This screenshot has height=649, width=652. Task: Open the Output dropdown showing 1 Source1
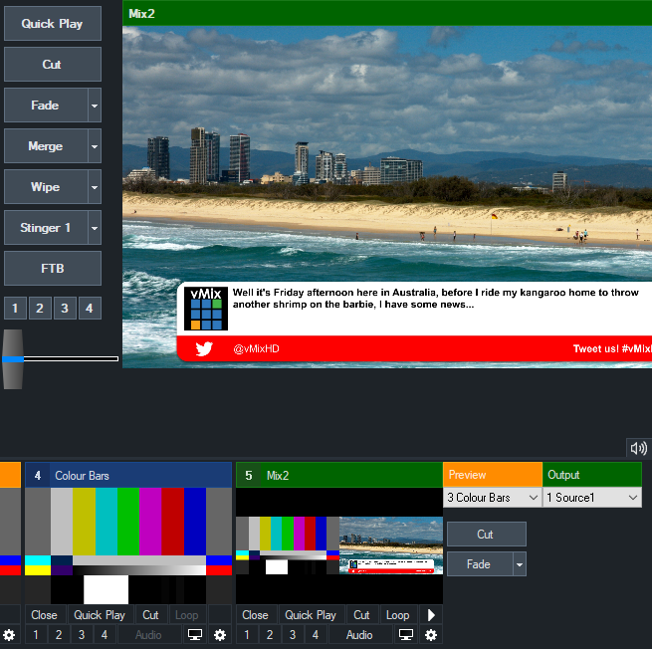click(592, 498)
